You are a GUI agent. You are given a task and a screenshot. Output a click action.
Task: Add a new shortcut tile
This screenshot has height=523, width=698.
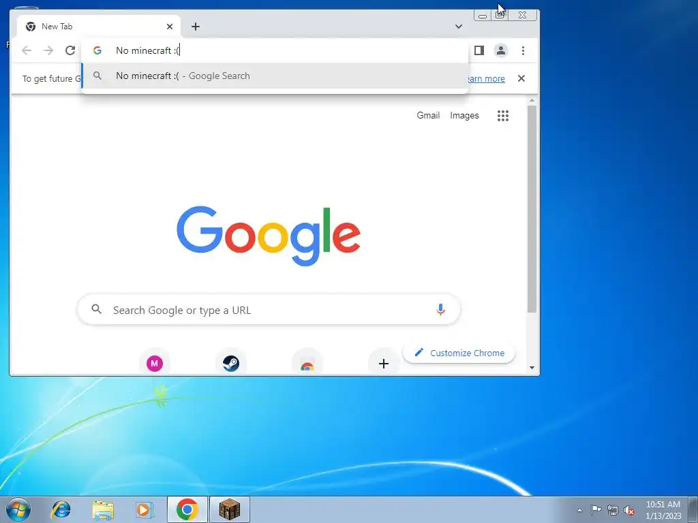(383, 364)
